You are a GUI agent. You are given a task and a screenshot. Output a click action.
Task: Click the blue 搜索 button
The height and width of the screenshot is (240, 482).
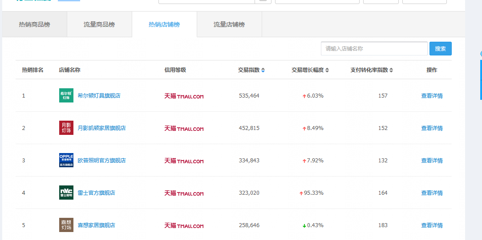point(441,48)
